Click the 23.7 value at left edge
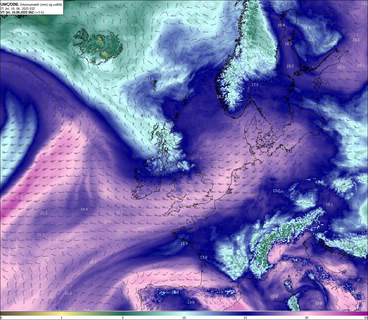This screenshot has height=320, width=368. coord(6,238)
